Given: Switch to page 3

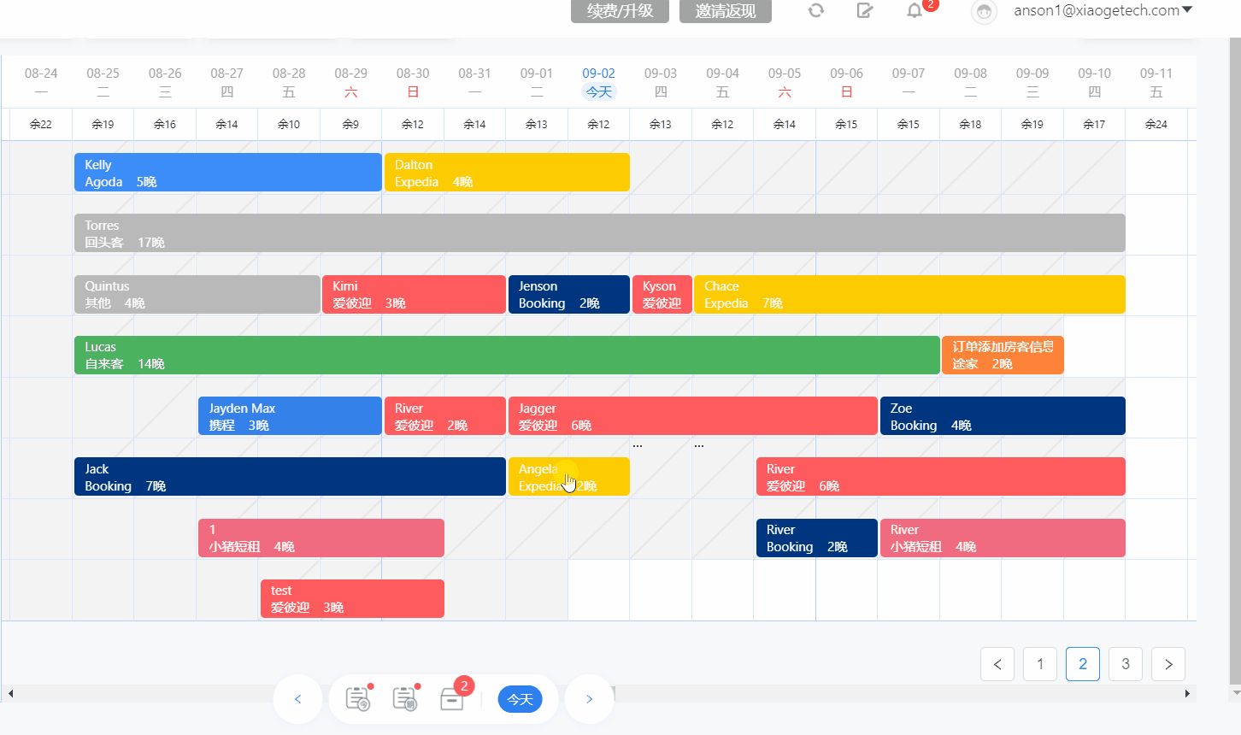Looking at the screenshot, I should tap(1126, 664).
